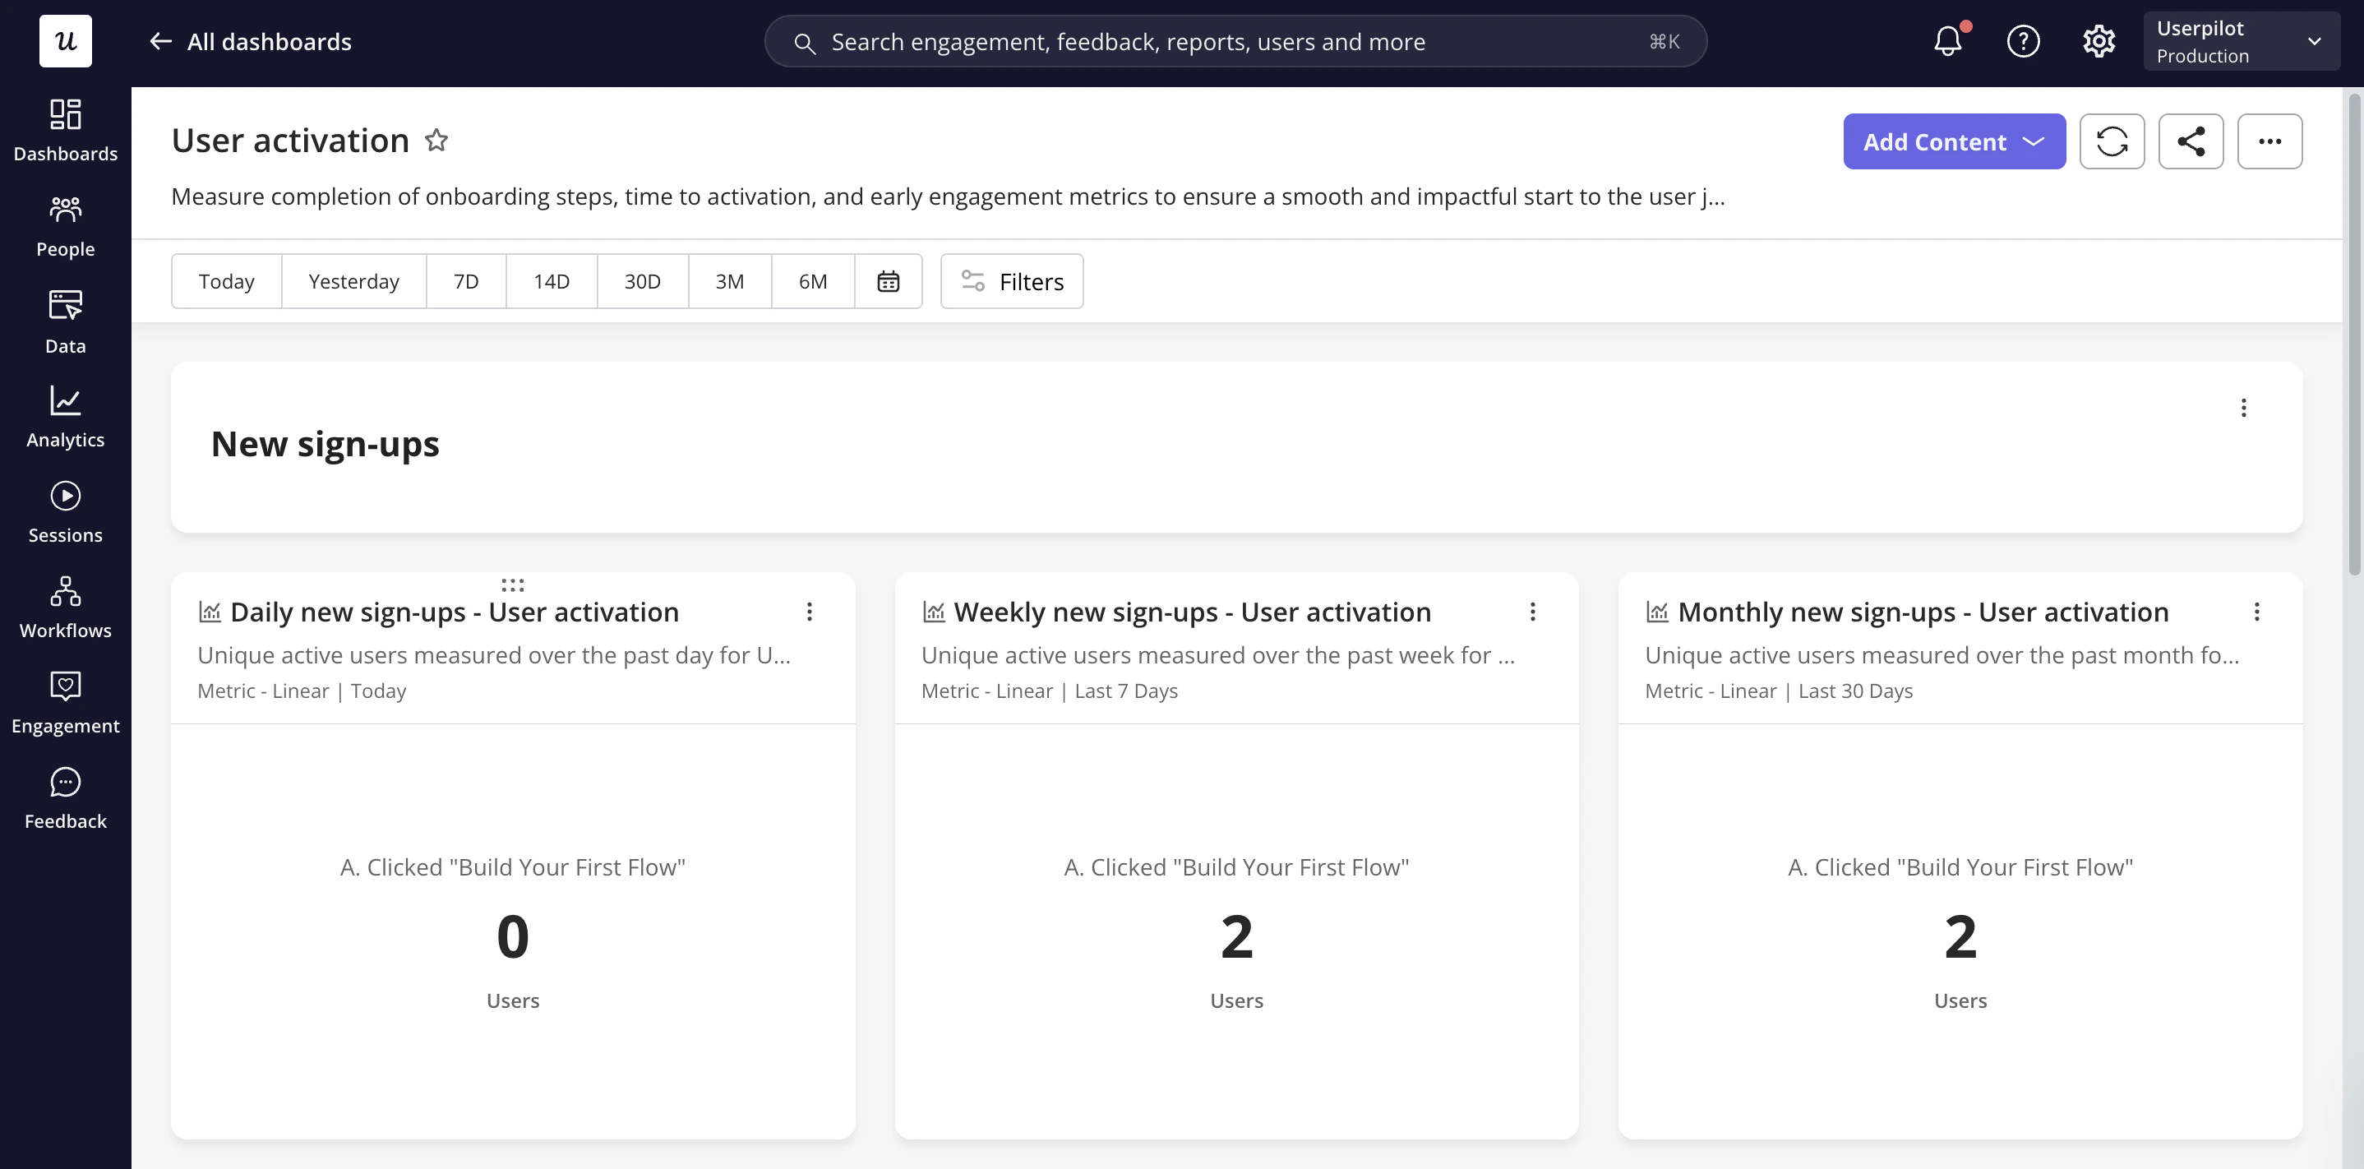The image size is (2364, 1169).
Task: Go to Workflows in the sidebar
Action: coord(65,608)
